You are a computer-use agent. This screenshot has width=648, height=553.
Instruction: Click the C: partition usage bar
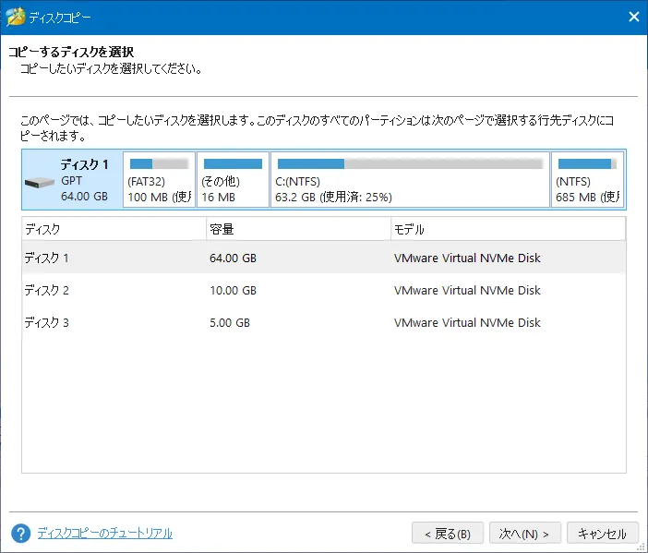tap(409, 164)
